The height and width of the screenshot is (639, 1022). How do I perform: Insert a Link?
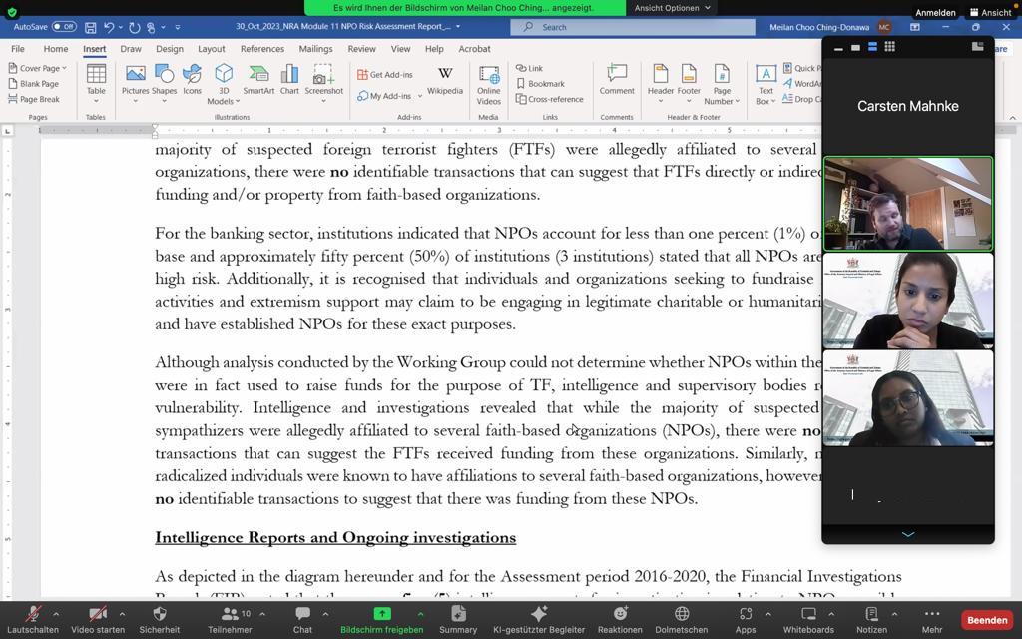click(529, 68)
